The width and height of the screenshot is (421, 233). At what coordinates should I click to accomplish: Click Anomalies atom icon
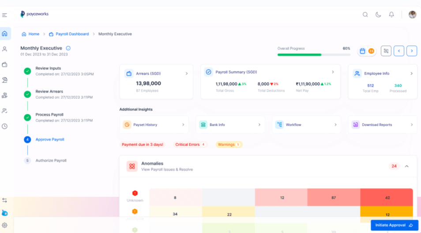(x=132, y=166)
